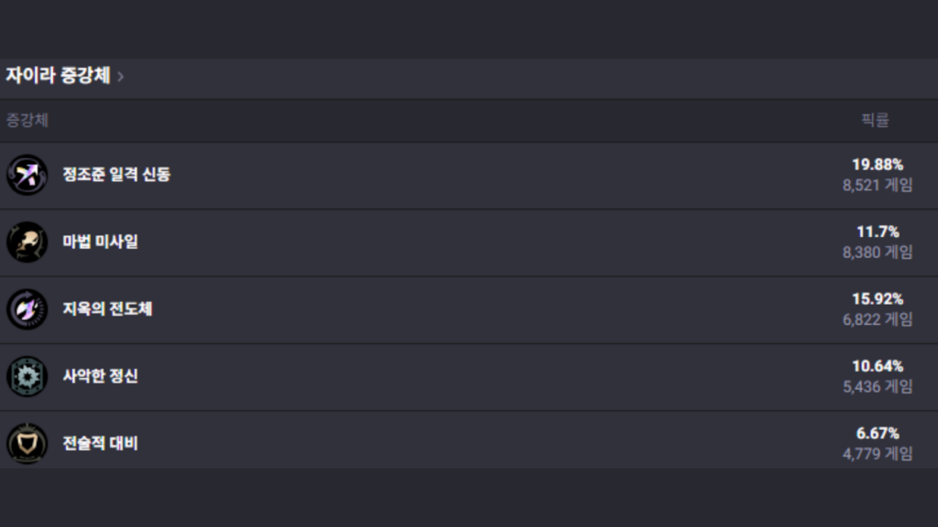Select the 전술적 대비 name label
Screen dimensions: 938x527
[x=101, y=443]
